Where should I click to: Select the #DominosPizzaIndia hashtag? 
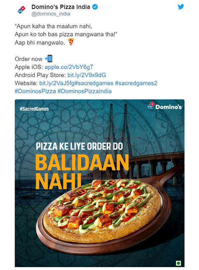tap(84, 91)
